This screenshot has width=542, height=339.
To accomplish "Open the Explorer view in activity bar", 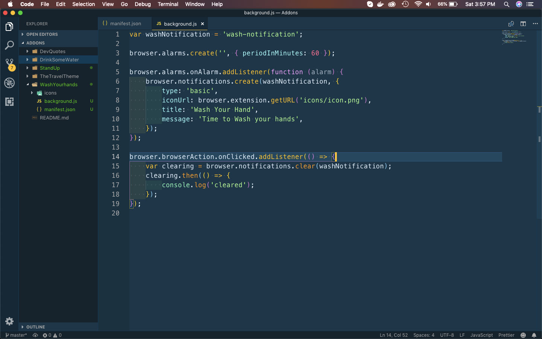I will 9,26.
